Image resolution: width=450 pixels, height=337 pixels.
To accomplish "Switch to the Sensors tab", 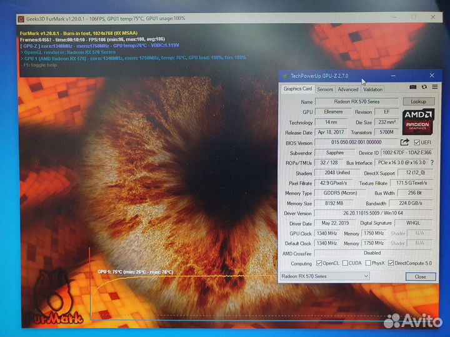I will tap(324, 89).
